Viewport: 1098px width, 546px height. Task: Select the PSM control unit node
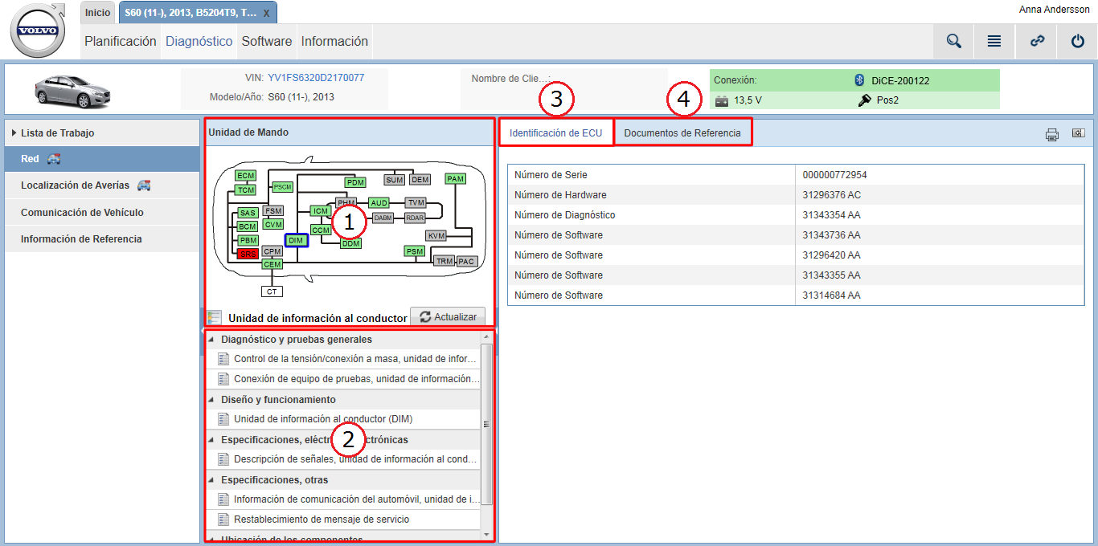pos(414,251)
